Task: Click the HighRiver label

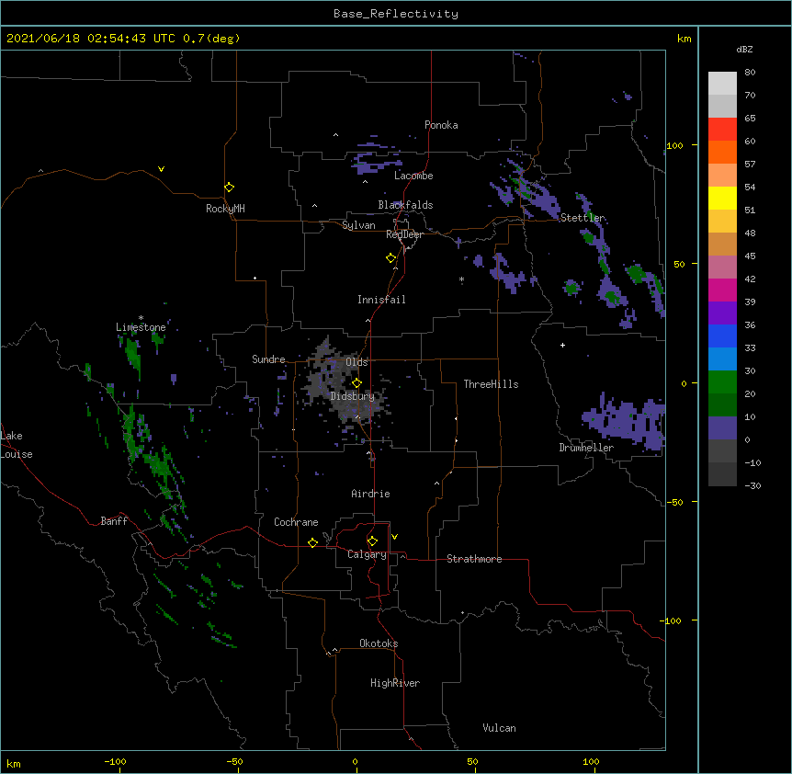Action: pos(395,683)
